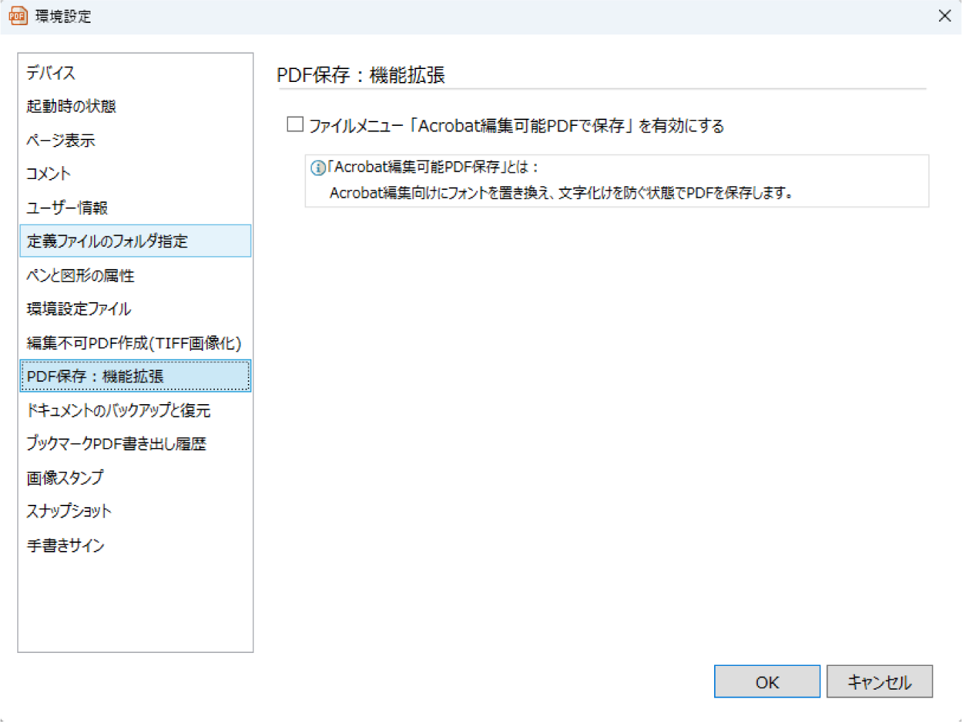
Task: Select コメント category
Action: [x=135, y=174]
